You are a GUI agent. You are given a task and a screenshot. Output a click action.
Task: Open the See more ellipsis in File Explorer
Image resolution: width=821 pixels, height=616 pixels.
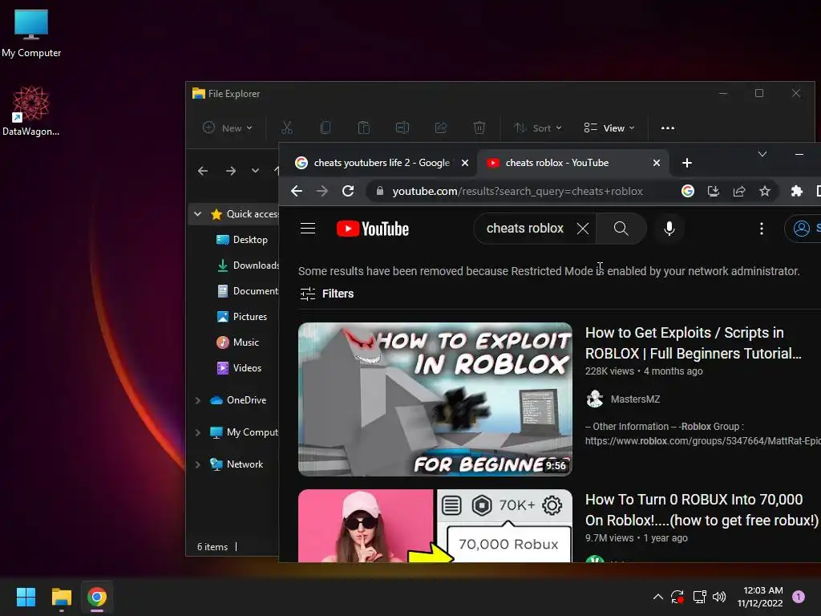click(x=668, y=128)
